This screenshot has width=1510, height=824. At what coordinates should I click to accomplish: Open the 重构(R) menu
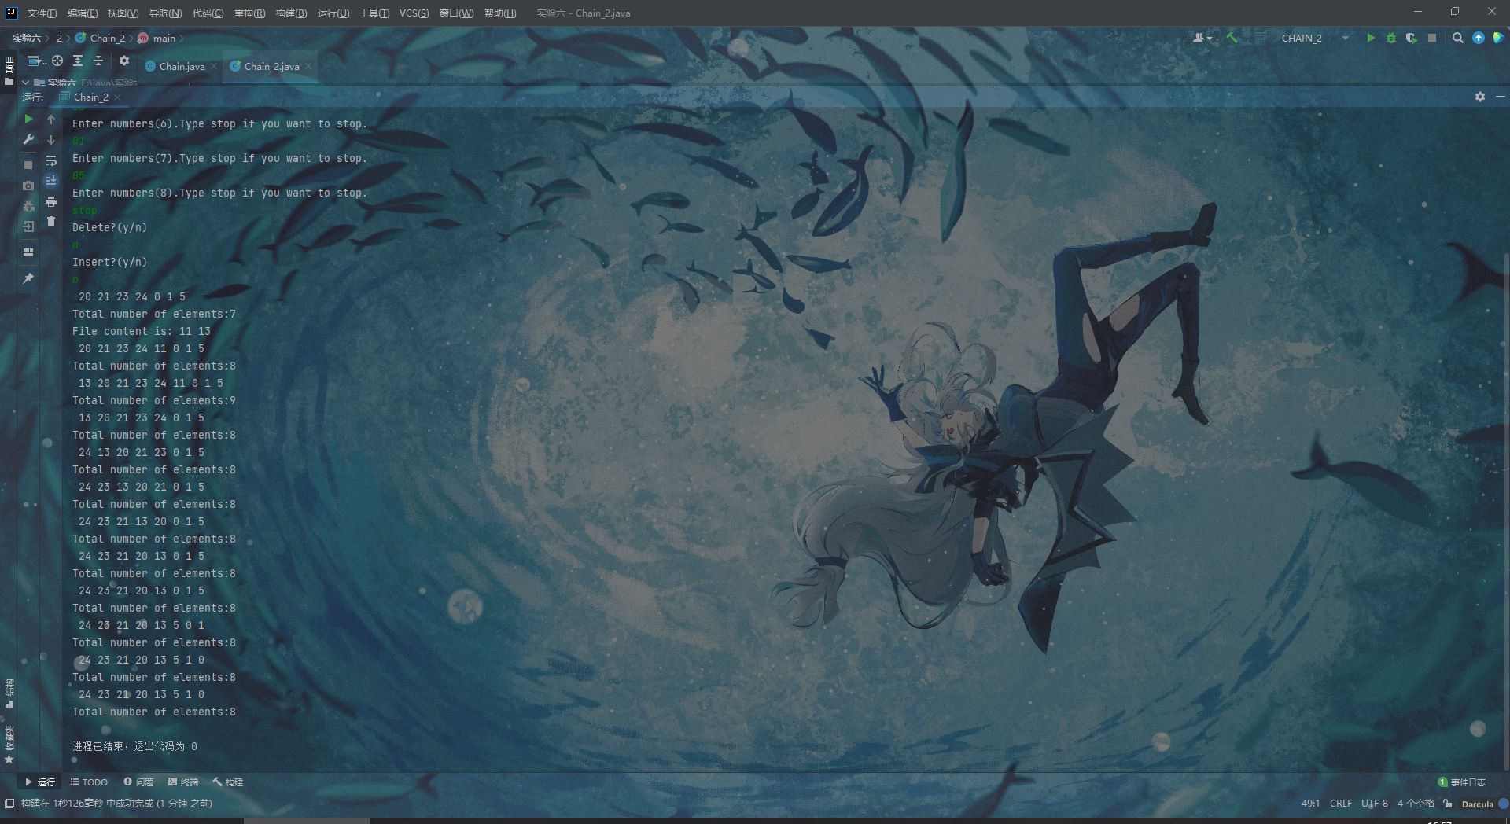250,13
